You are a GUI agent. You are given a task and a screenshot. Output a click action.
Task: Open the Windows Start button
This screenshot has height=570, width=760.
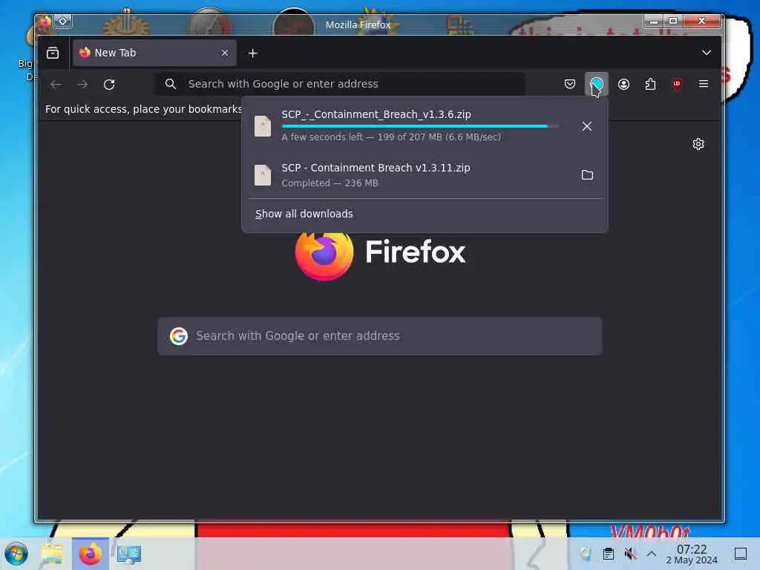tap(16, 554)
